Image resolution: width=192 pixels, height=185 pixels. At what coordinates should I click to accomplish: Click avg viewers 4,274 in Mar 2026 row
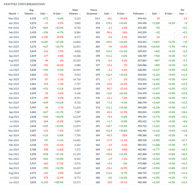[x=33, y=28]
